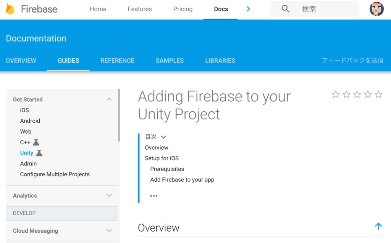Click the sidebar vertical scrollbar
This screenshot has height=243, width=391.
tap(119, 115)
